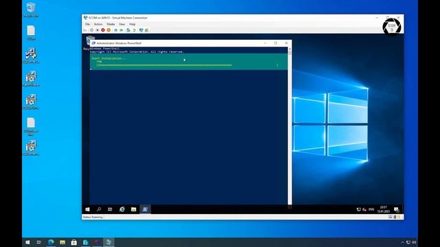Click the ENG language indicator in guest tray
This screenshot has width=440, height=247.
pyautogui.click(x=371, y=209)
